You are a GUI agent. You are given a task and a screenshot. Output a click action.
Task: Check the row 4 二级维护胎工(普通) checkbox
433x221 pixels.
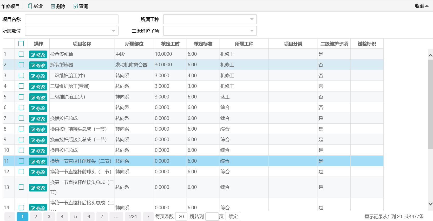(x=21, y=86)
